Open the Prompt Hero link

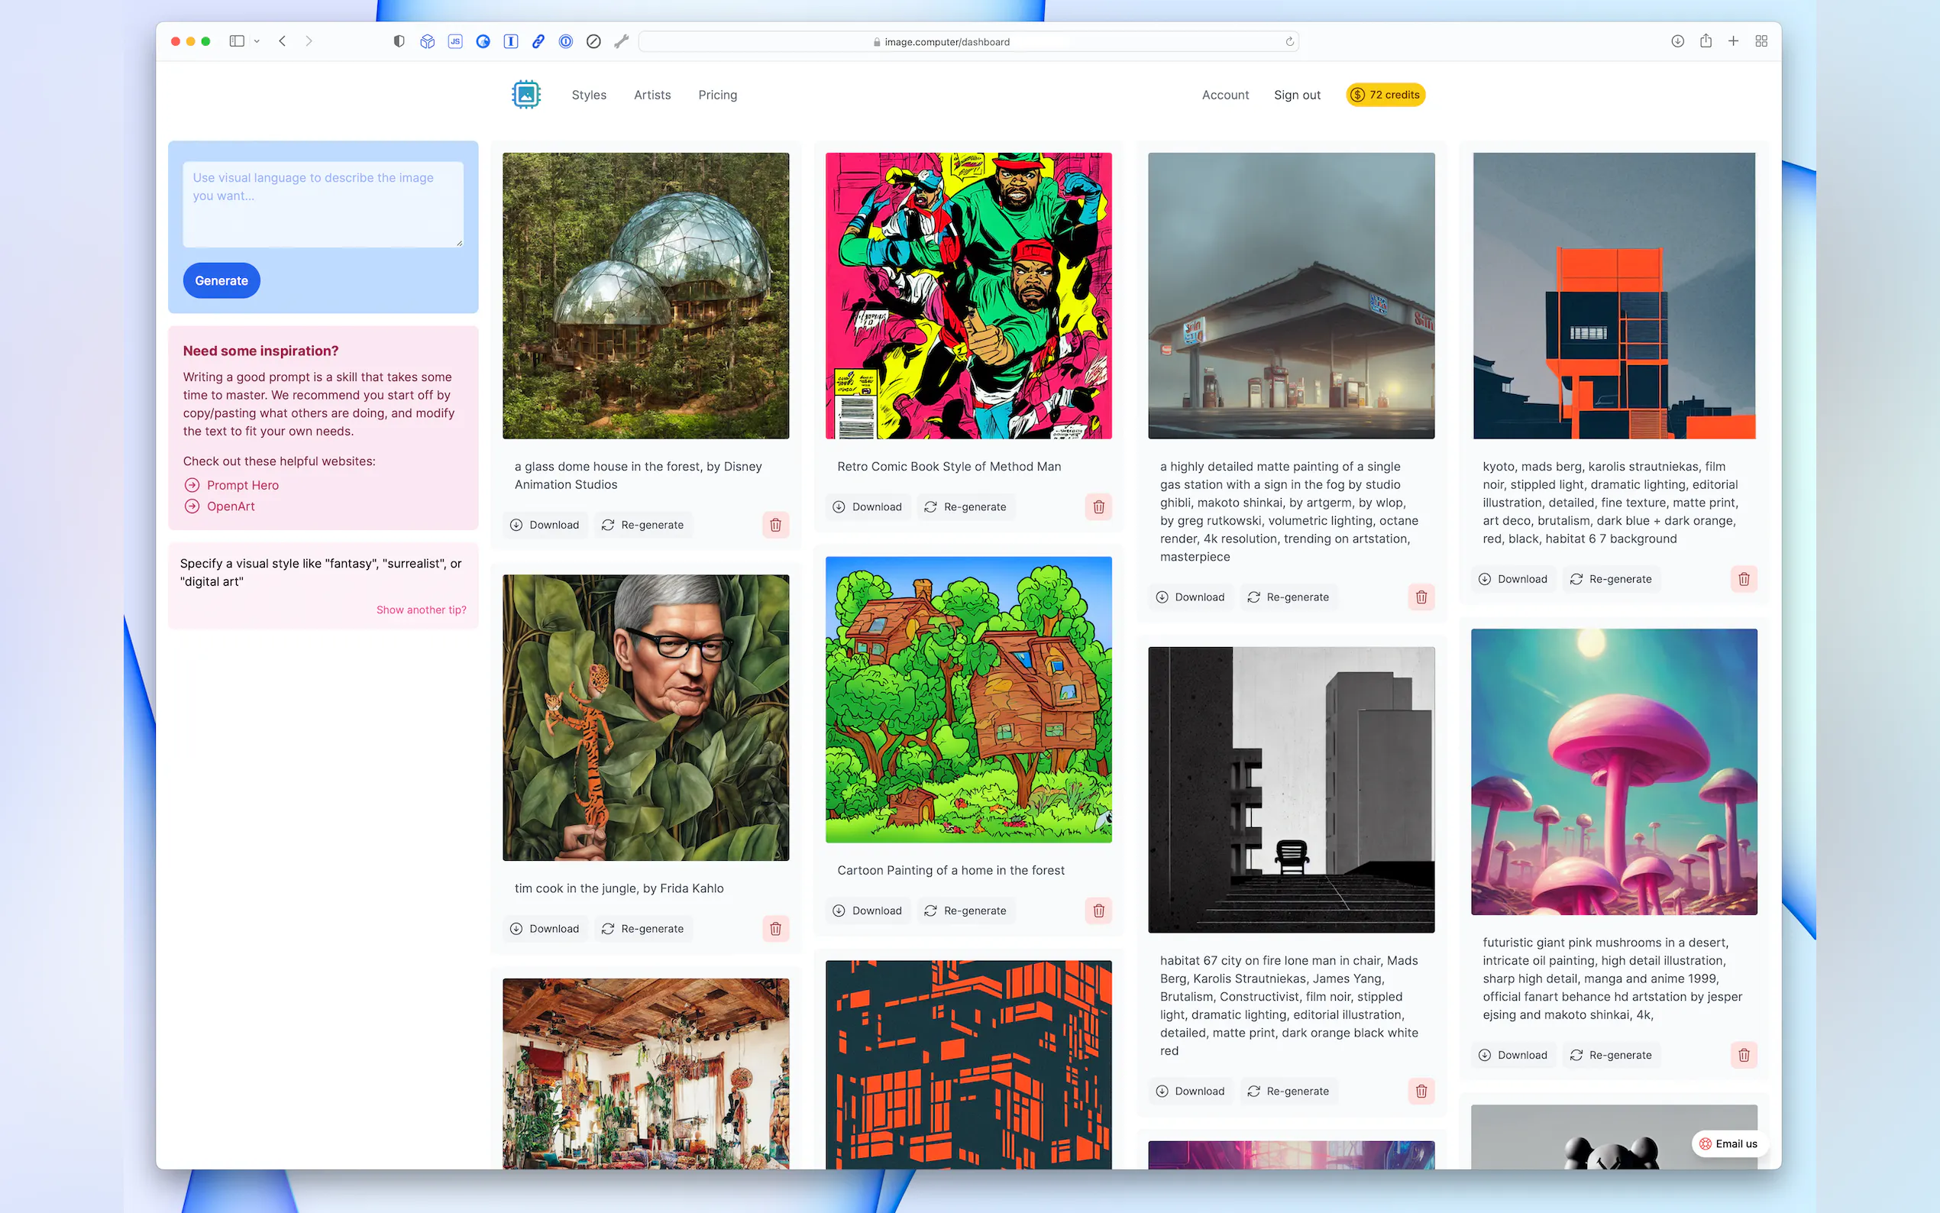click(242, 485)
